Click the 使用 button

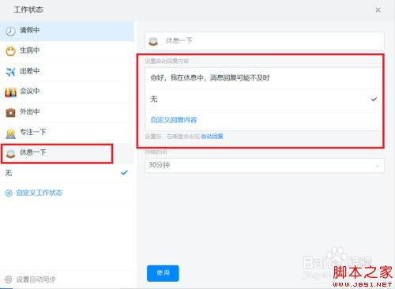pyautogui.click(x=163, y=273)
